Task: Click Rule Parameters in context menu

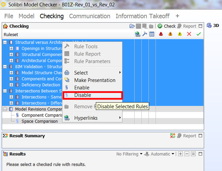Action: (92, 61)
